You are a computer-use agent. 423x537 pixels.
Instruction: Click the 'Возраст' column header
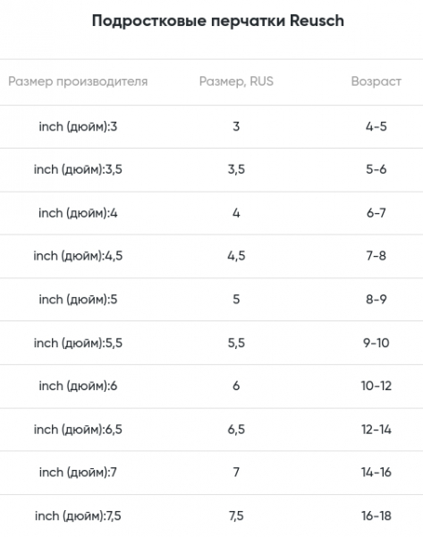tap(376, 81)
